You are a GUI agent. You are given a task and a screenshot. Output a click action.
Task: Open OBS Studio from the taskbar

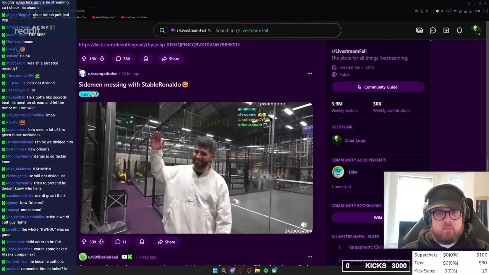point(249,271)
